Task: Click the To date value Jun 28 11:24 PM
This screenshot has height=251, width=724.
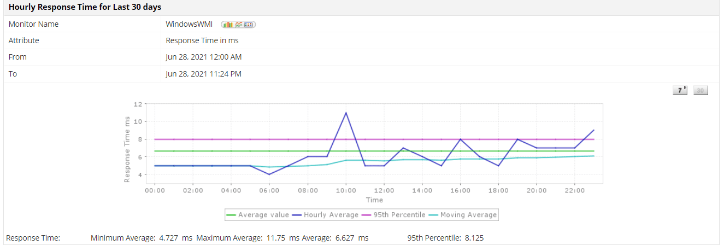Action: click(203, 73)
